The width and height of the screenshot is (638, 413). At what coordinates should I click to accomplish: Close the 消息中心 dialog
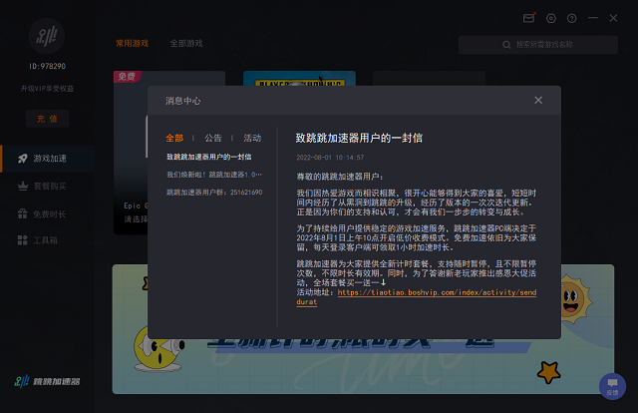538,100
